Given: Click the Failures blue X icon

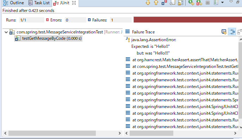Looking at the screenshot, I should click(x=89, y=20).
